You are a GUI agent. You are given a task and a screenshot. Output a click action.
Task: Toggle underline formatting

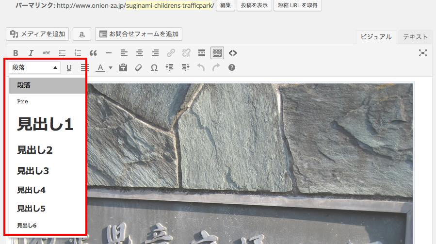point(69,67)
